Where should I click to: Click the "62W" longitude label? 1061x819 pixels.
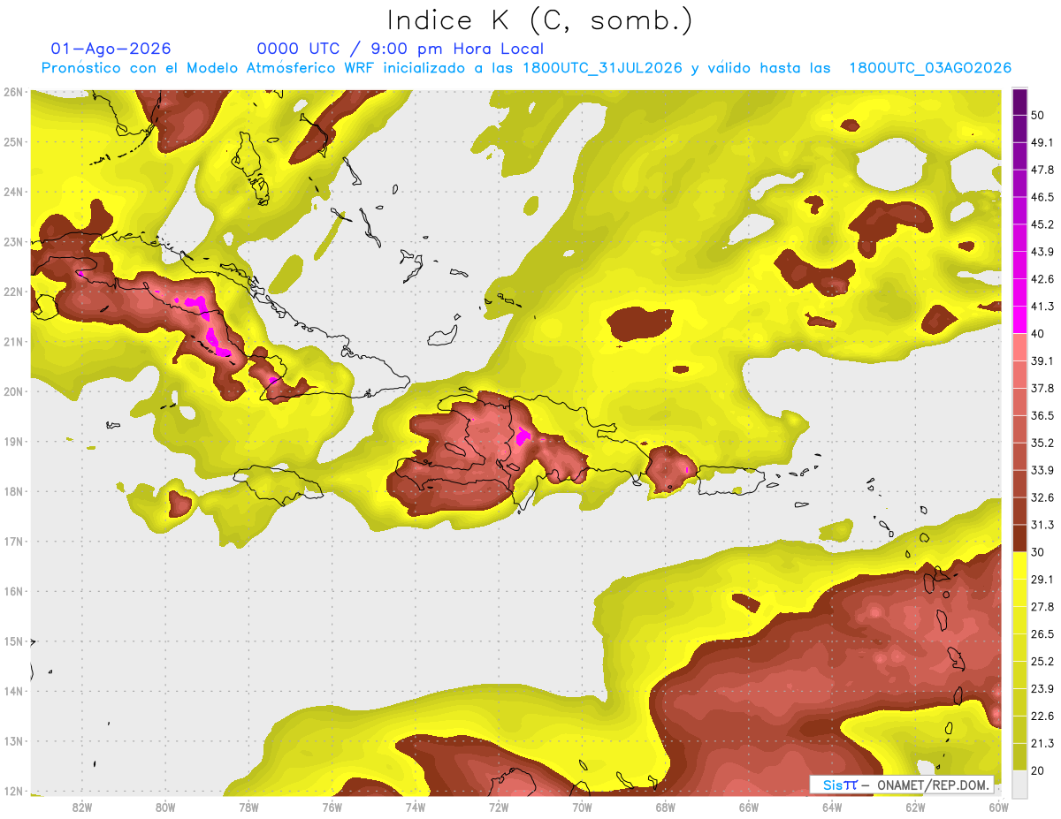point(915,807)
